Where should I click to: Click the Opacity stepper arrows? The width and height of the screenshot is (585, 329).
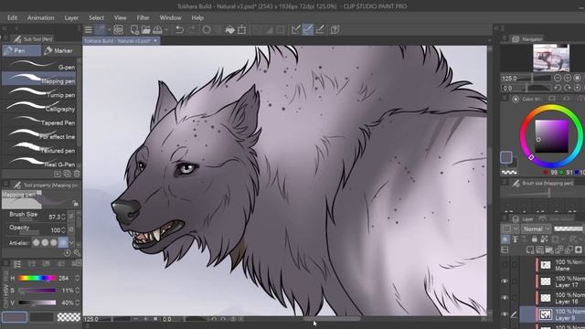(x=63, y=230)
